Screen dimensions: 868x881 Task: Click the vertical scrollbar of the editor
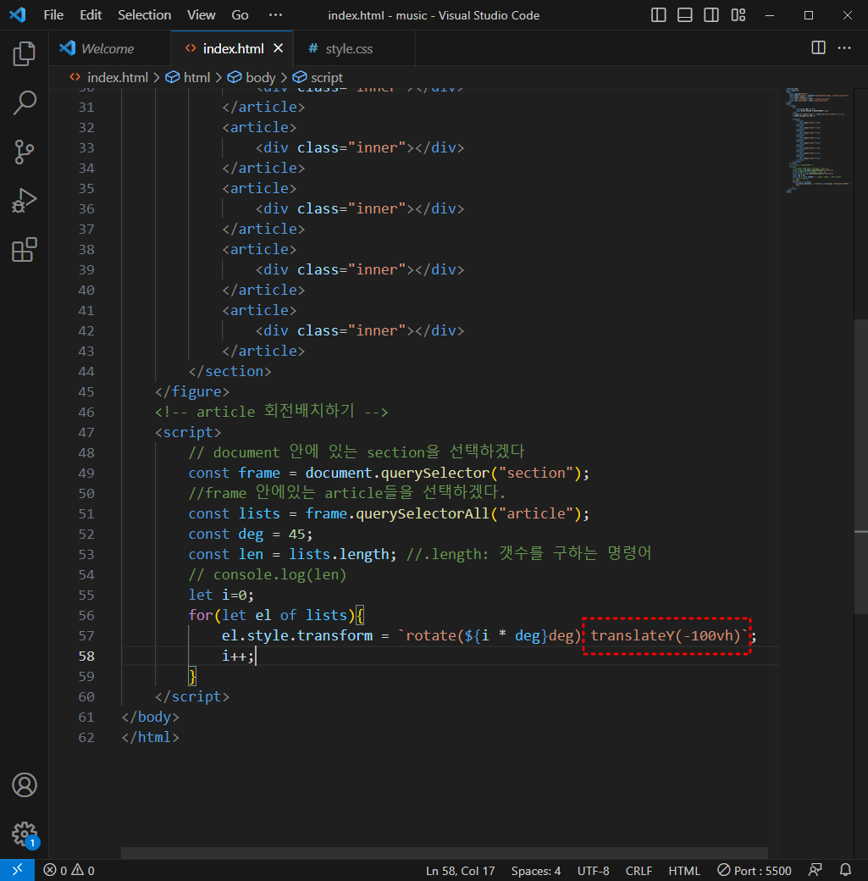tap(860, 467)
